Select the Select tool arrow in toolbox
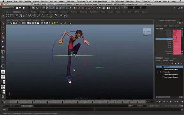 coord(3,23)
